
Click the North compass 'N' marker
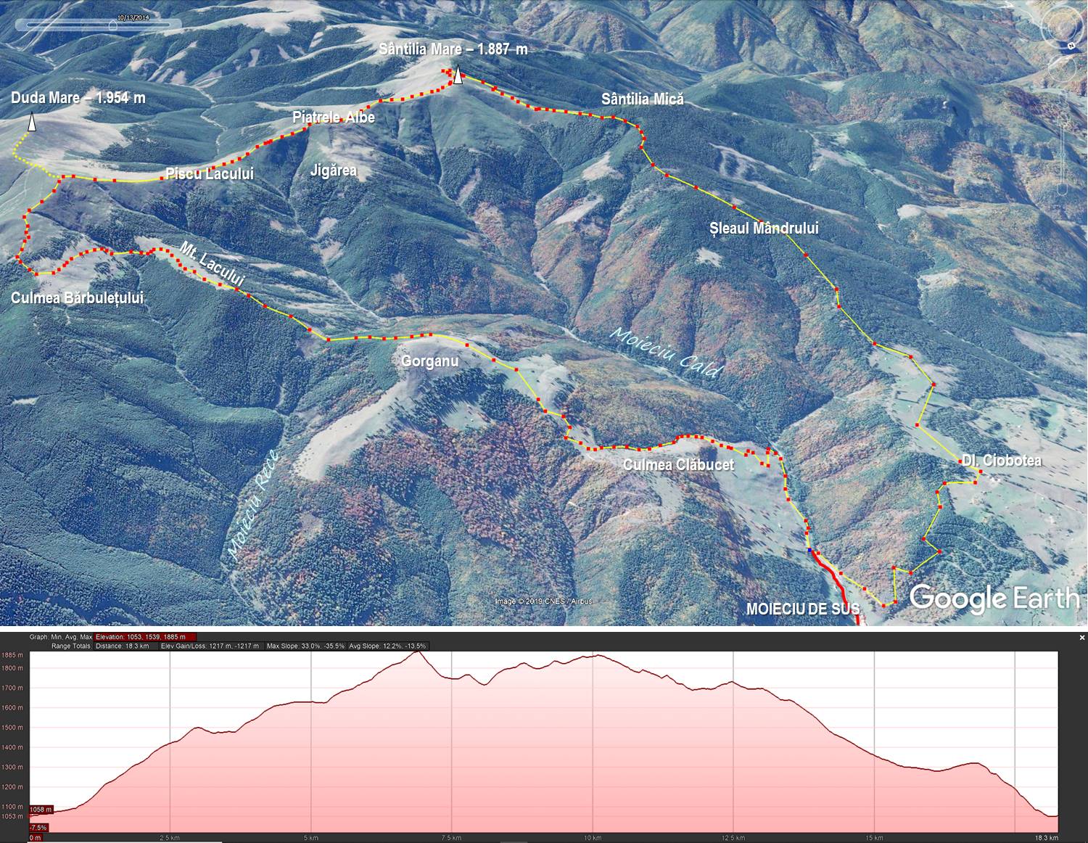[x=1071, y=46]
